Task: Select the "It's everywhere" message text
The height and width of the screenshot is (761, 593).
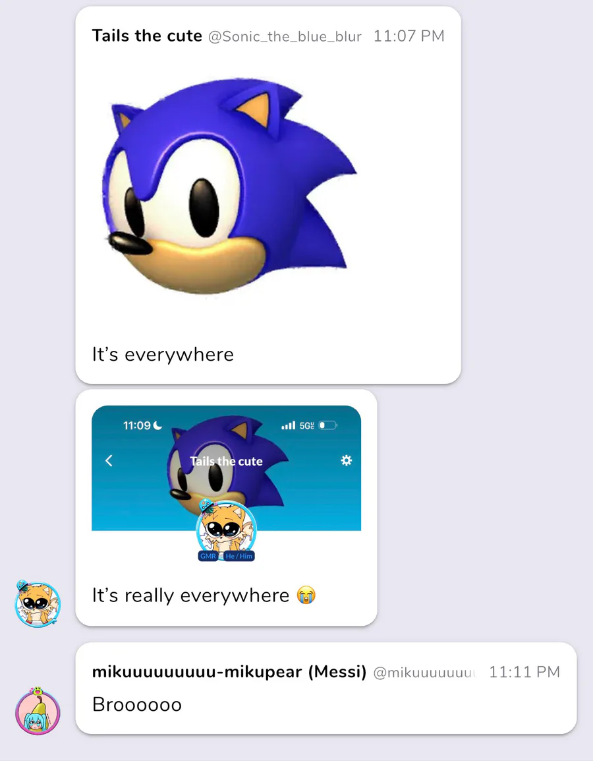Action: [x=163, y=354]
